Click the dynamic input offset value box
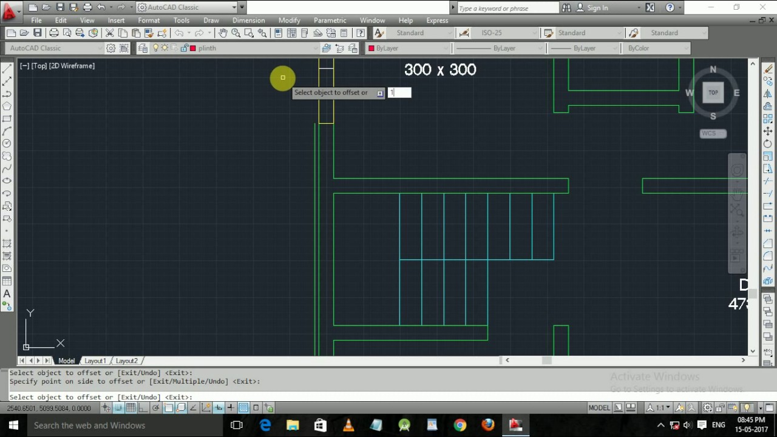This screenshot has width=777, height=437. (399, 92)
